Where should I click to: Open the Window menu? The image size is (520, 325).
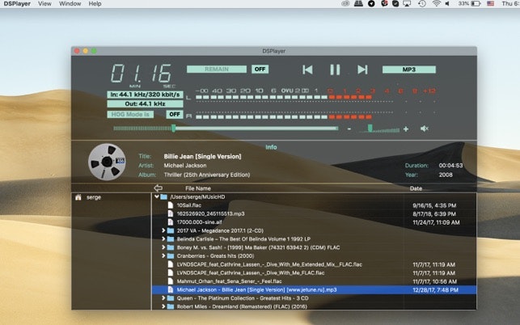pos(70,4)
